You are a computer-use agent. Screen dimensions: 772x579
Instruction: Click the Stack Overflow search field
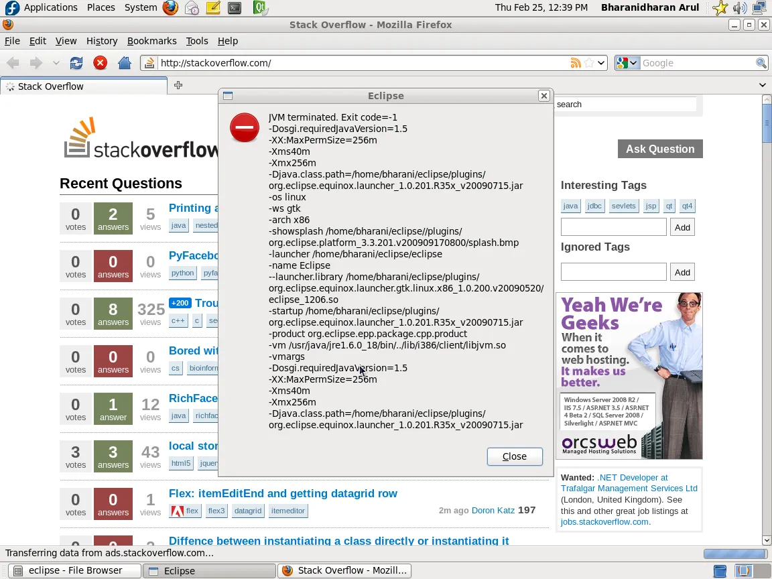(x=625, y=105)
